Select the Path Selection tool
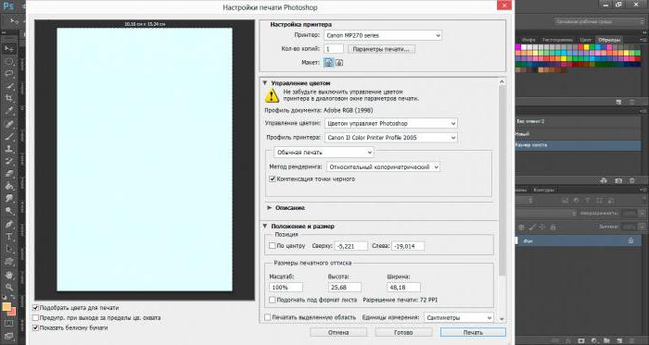 [9, 249]
